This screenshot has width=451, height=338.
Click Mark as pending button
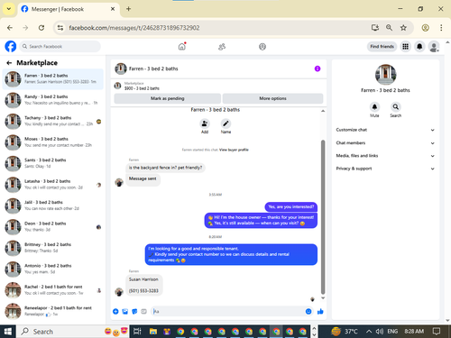coord(168,98)
